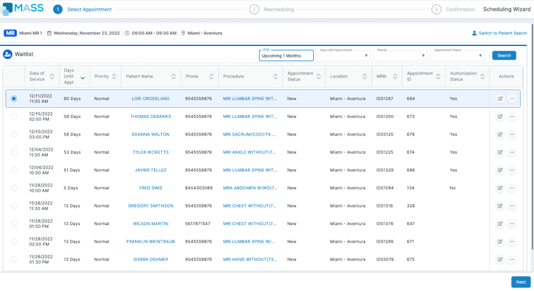Image resolution: width=534 pixels, height=291 pixels.
Task: Click the Waitlist icon
Action: pos(8,54)
